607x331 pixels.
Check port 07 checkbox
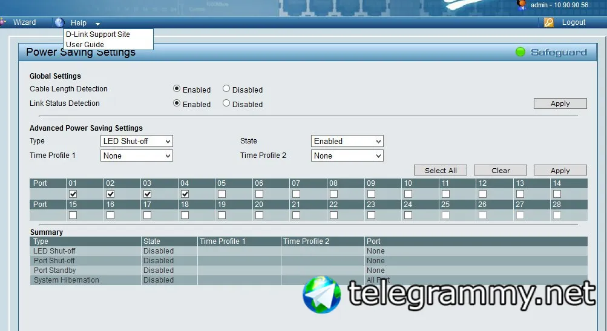(296, 194)
